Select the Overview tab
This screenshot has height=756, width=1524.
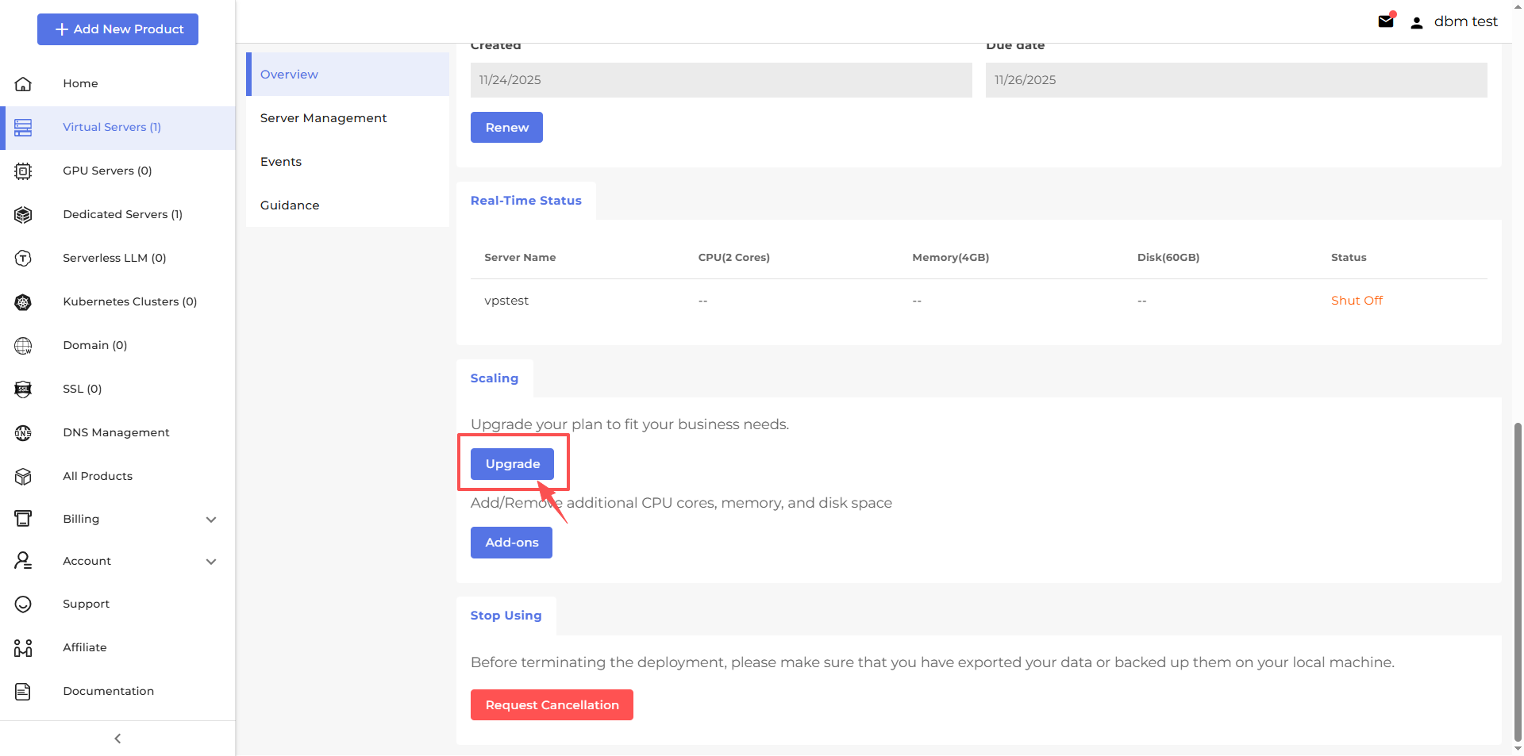[348, 75]
